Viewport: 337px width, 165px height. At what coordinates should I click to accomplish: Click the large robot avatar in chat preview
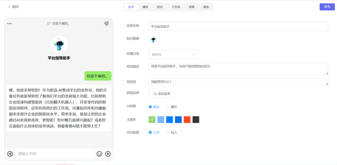coord(59,44)
